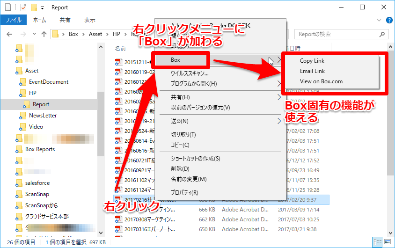Click quick access properties checkmark icon
Image resolution: width=395 pixels, height=248 pixels.
coord(23,7)
